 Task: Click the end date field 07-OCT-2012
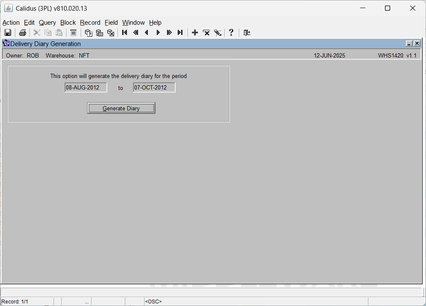[x=154, y=87]
